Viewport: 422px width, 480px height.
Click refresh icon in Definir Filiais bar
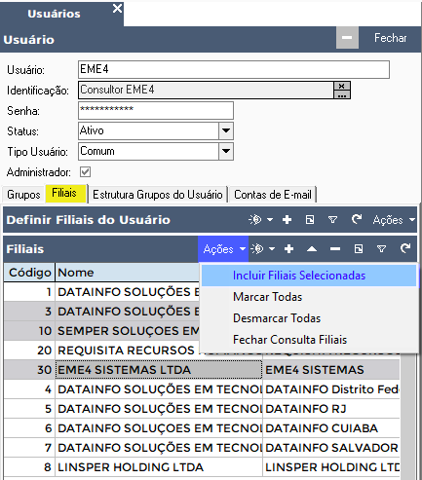(357, 219)
